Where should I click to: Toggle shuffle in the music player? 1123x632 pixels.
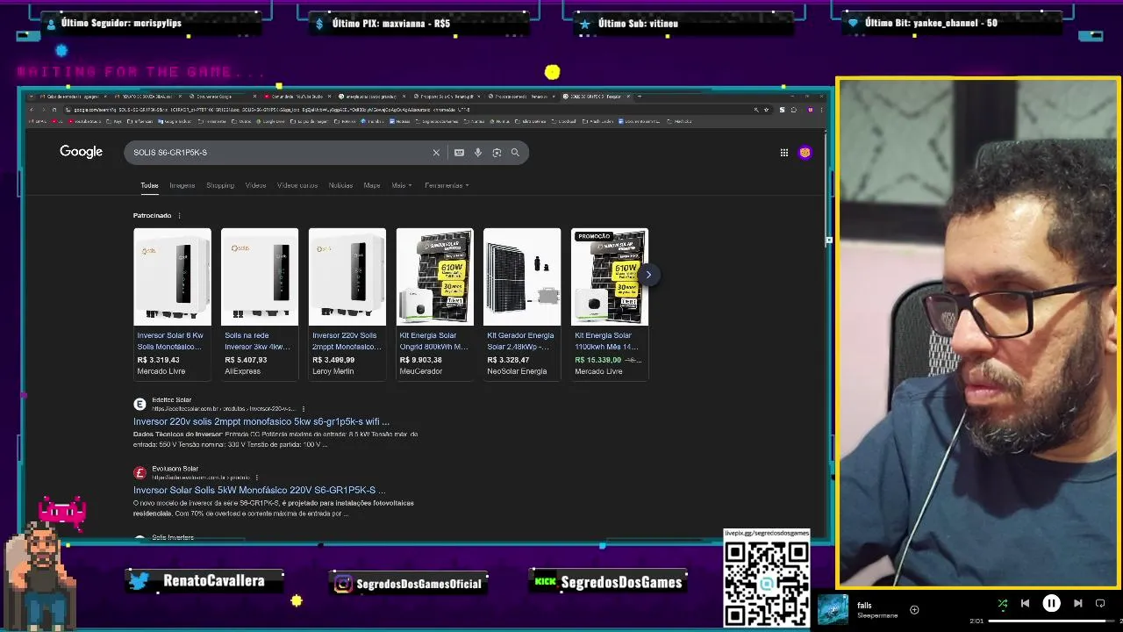(x=1003, y=603)
